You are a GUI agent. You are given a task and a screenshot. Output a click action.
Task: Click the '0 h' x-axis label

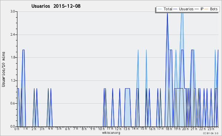17,129
